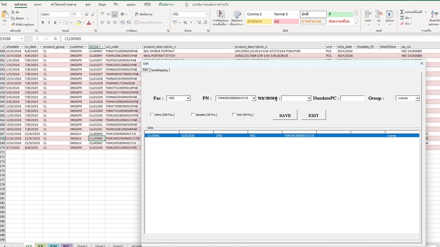Screen dimensions: 440x247
Task: Enable the Inline (200 Pcs.) checkbox
Action: pos(152,115)
